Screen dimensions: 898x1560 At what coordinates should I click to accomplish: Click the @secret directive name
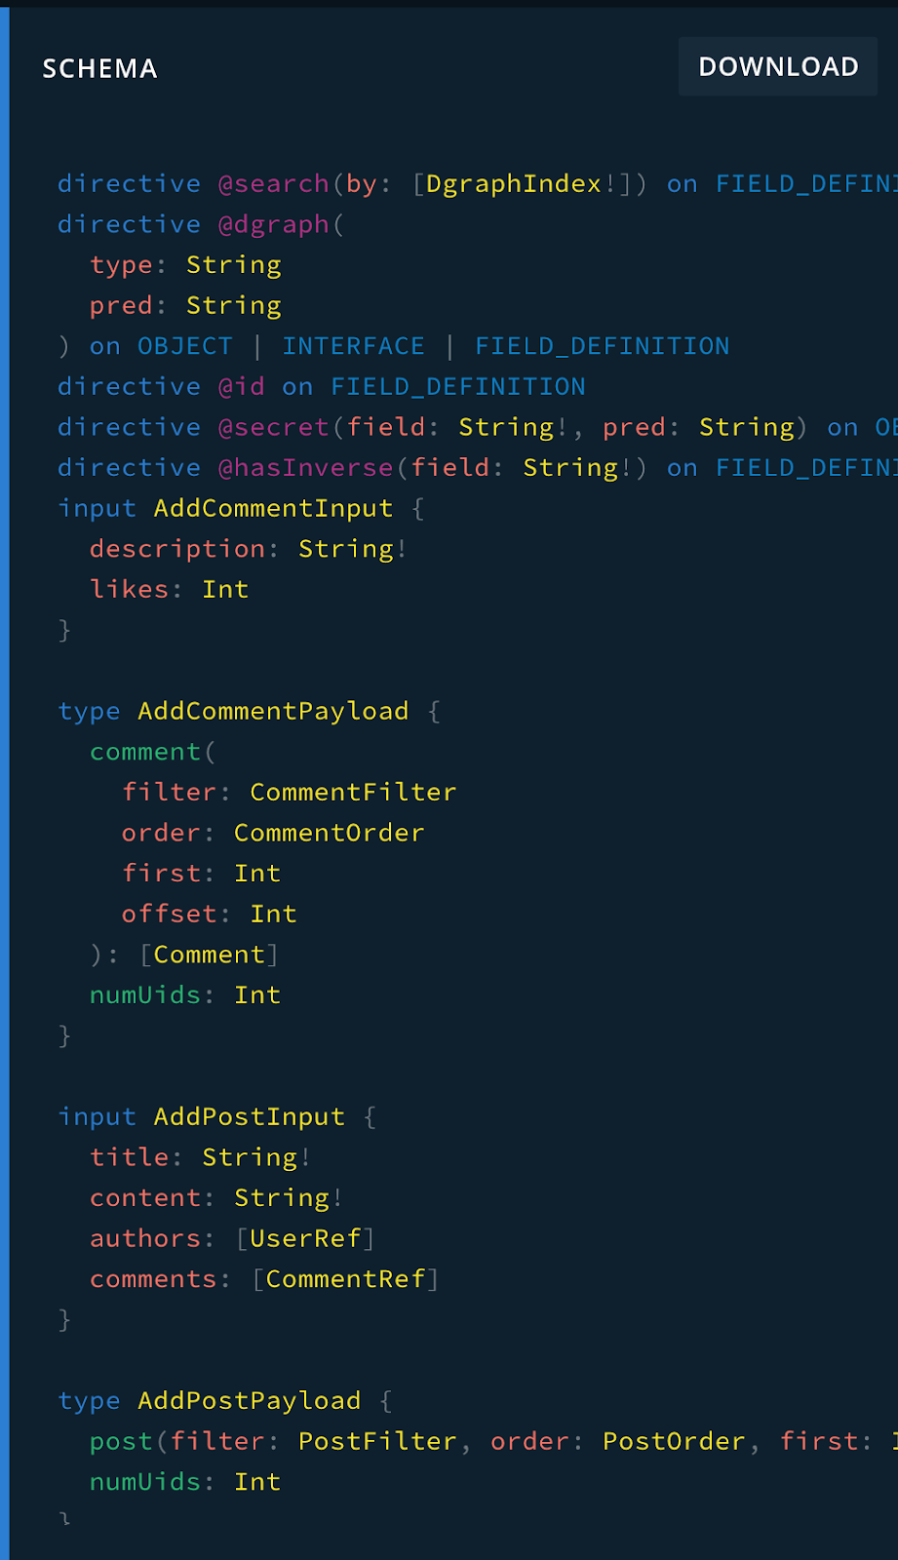[x=274, y=427]
